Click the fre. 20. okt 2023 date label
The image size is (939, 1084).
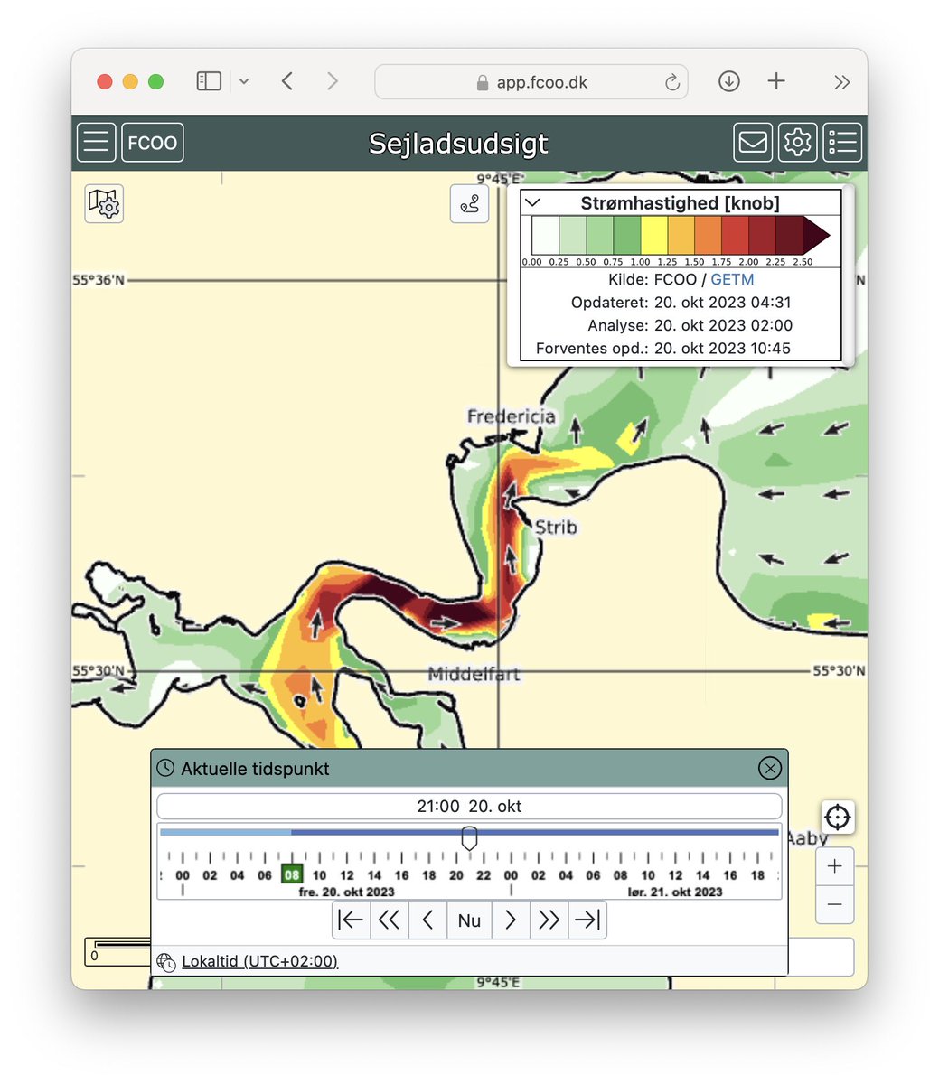347,892
